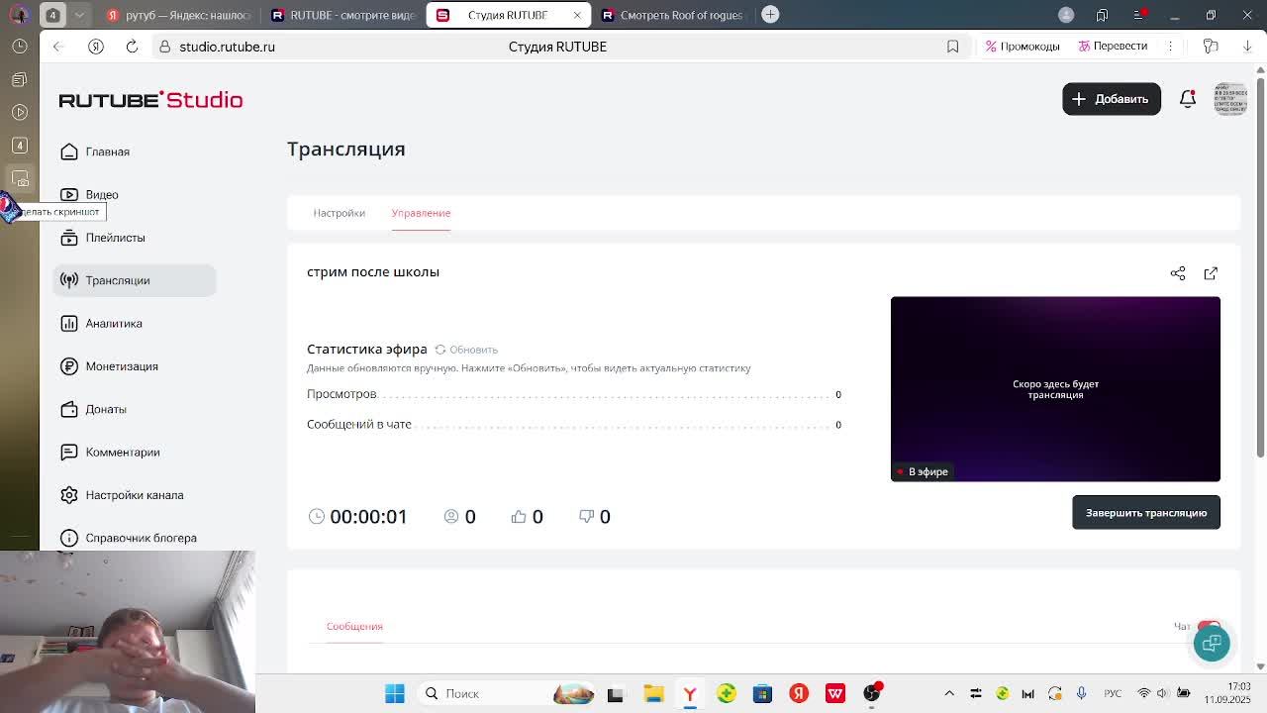Open the notifications bell
Image resolution: width=1267 pixels, height=713 pixels.
(x=1188, y=99)
